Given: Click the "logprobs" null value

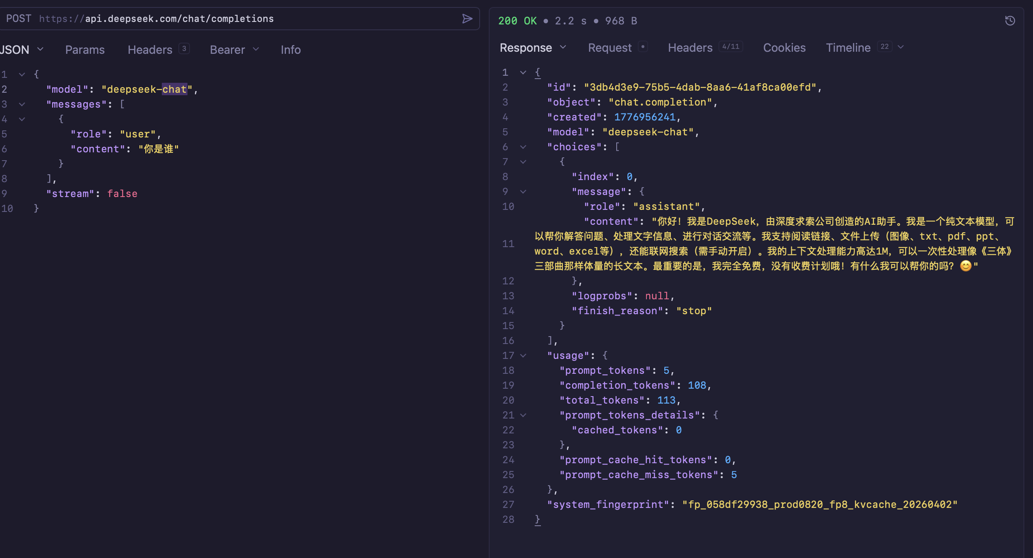Looking at the screenshot, I should click(657, 296).
